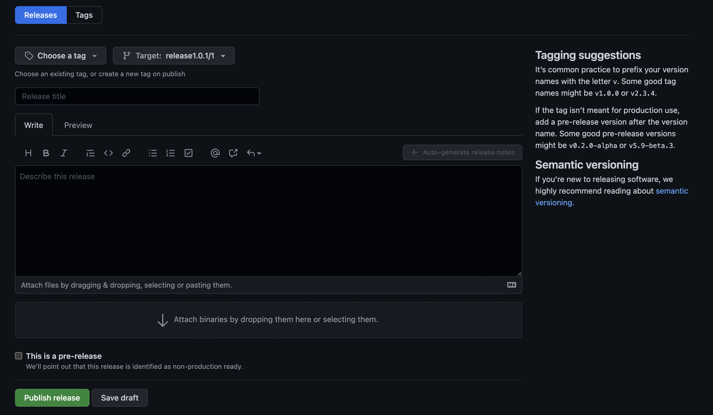
Task: Add a task list
Action: coord(189,153)
